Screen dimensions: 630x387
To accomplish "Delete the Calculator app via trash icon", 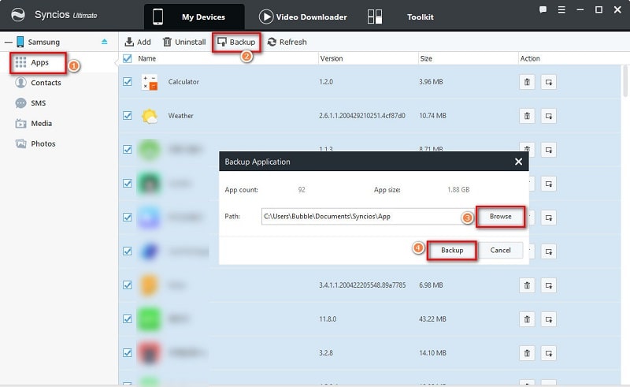I will coord(527,82).
